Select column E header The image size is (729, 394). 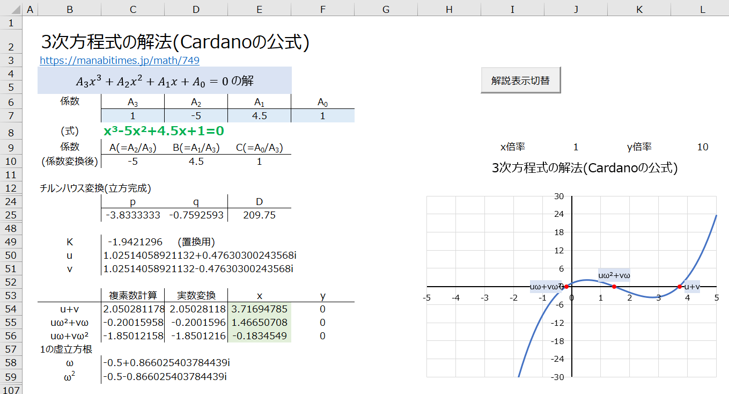(x=259, y=9)
